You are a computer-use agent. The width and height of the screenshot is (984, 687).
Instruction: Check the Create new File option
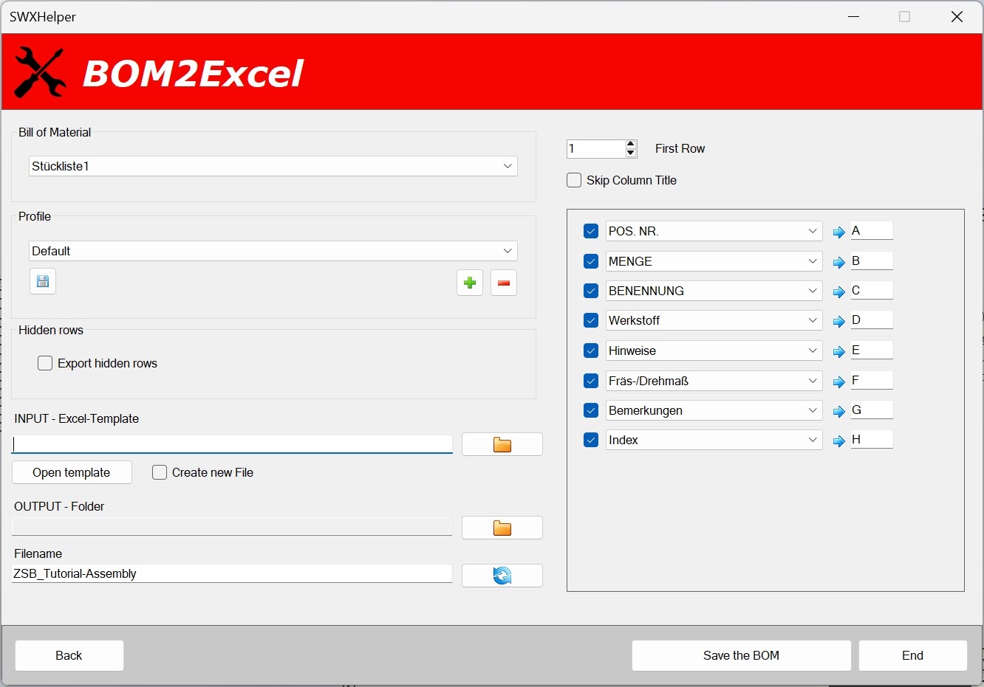(x=160, y=472)
